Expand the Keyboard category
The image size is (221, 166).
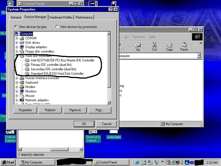coord(17,82)
